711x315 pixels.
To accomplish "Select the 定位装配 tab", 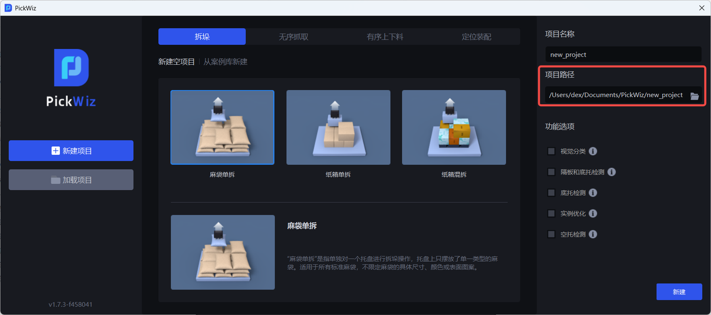I will point(476,37).
